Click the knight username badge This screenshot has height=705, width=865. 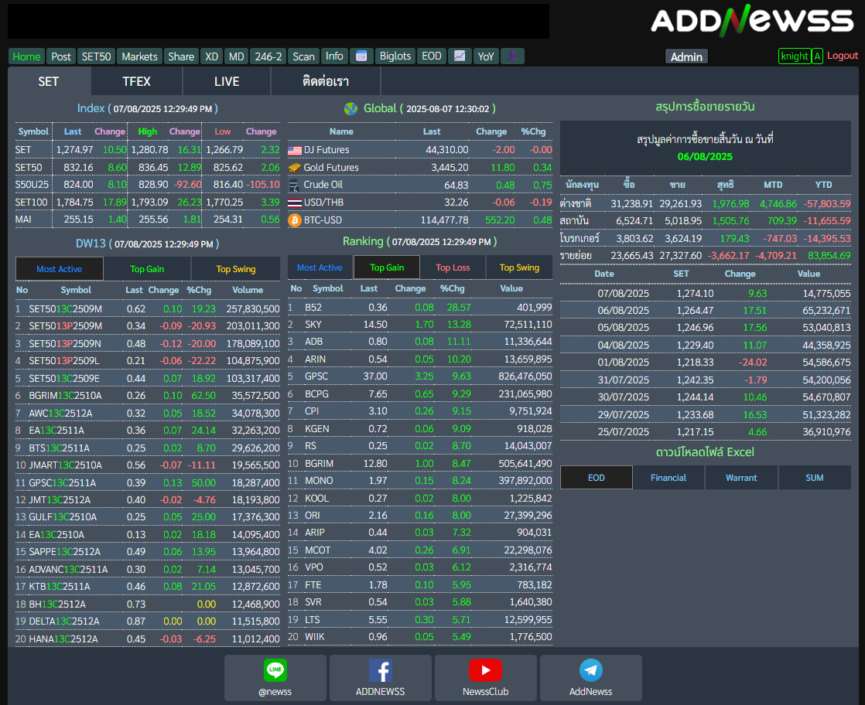pyautogui.click(x=795, y=56)
